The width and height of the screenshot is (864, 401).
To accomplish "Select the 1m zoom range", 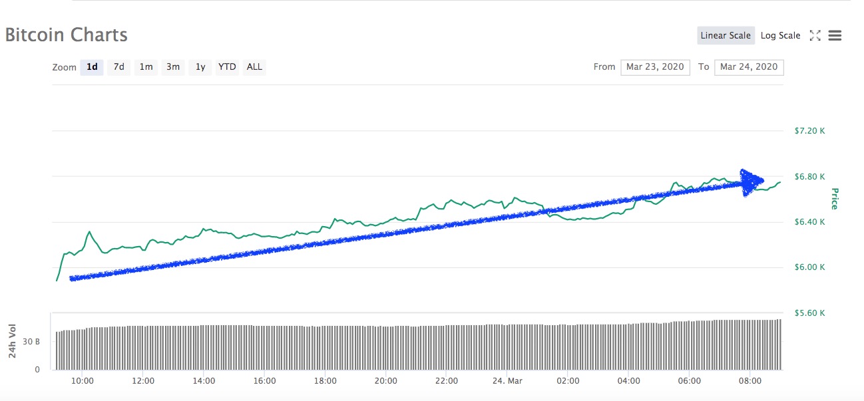I will click(146, 67).
